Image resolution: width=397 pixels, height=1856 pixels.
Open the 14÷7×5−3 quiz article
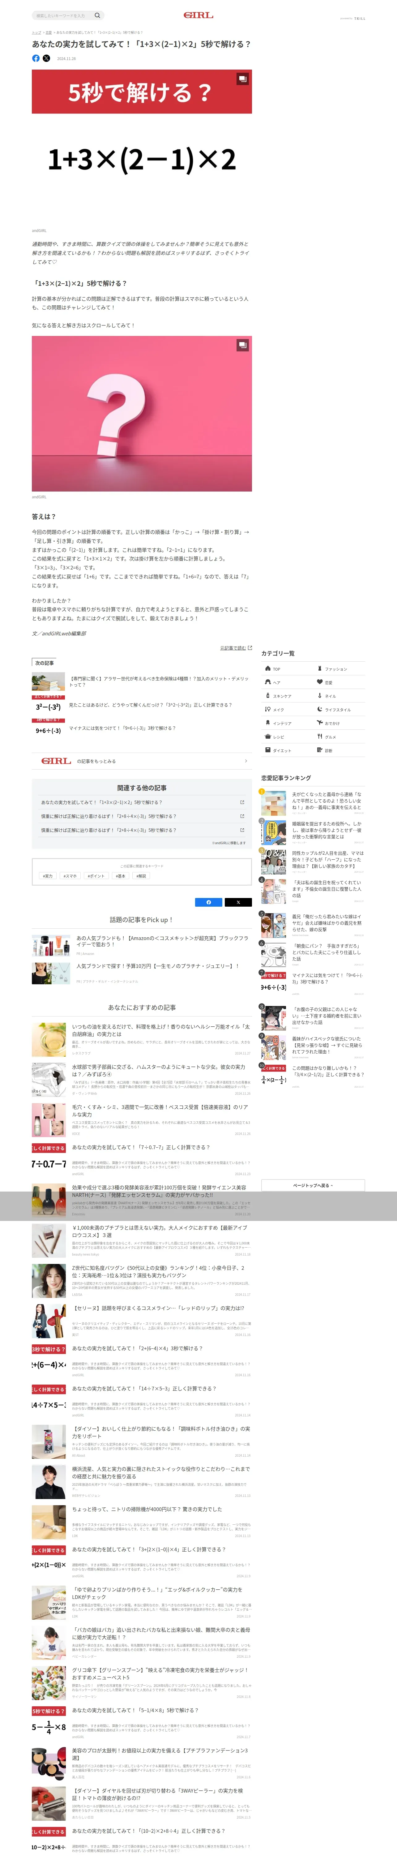coord(141,1401)
